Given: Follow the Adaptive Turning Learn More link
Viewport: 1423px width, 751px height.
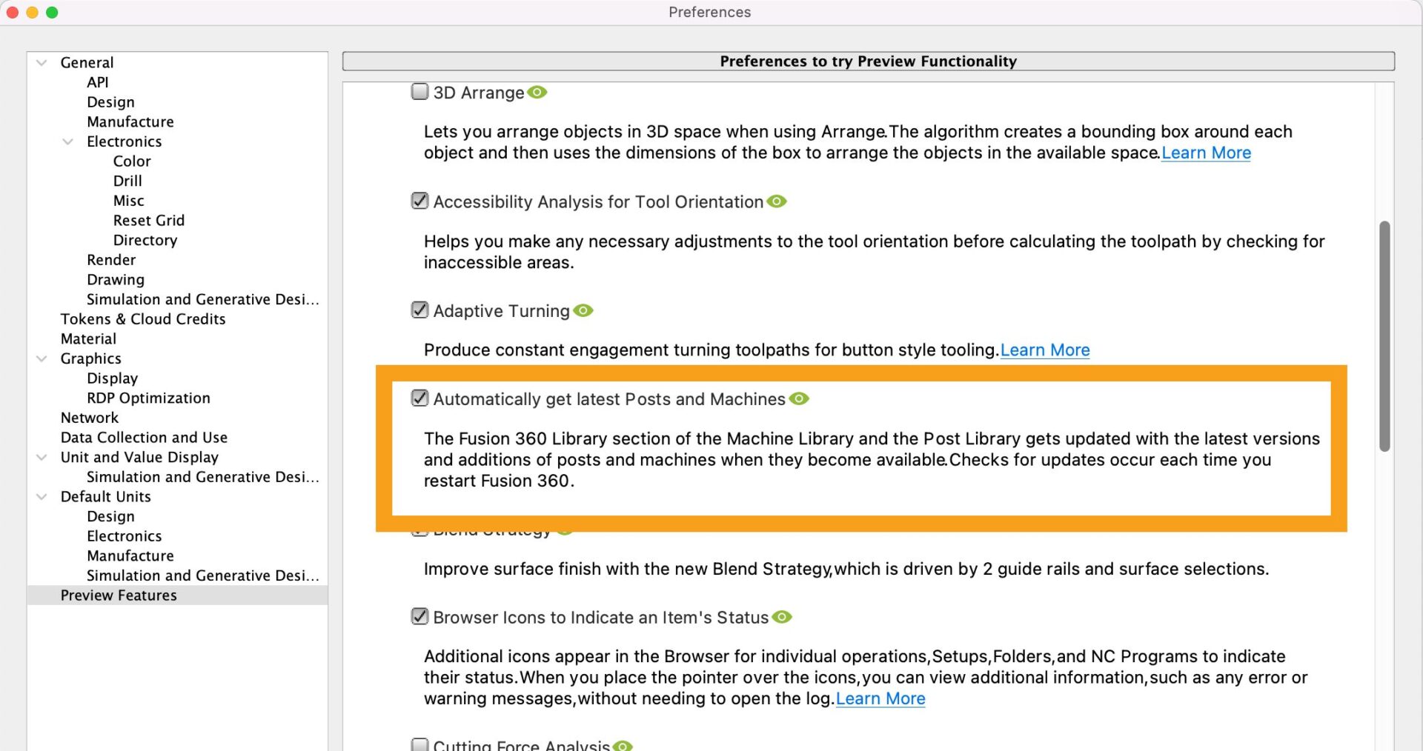Looking at the screenshot, I should [1045, 350].
